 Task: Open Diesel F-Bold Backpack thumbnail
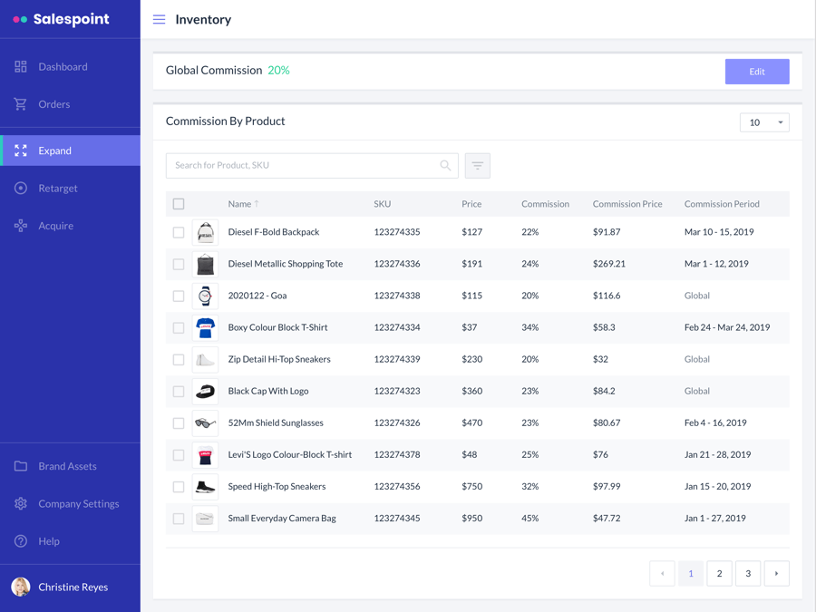point(205,232)
